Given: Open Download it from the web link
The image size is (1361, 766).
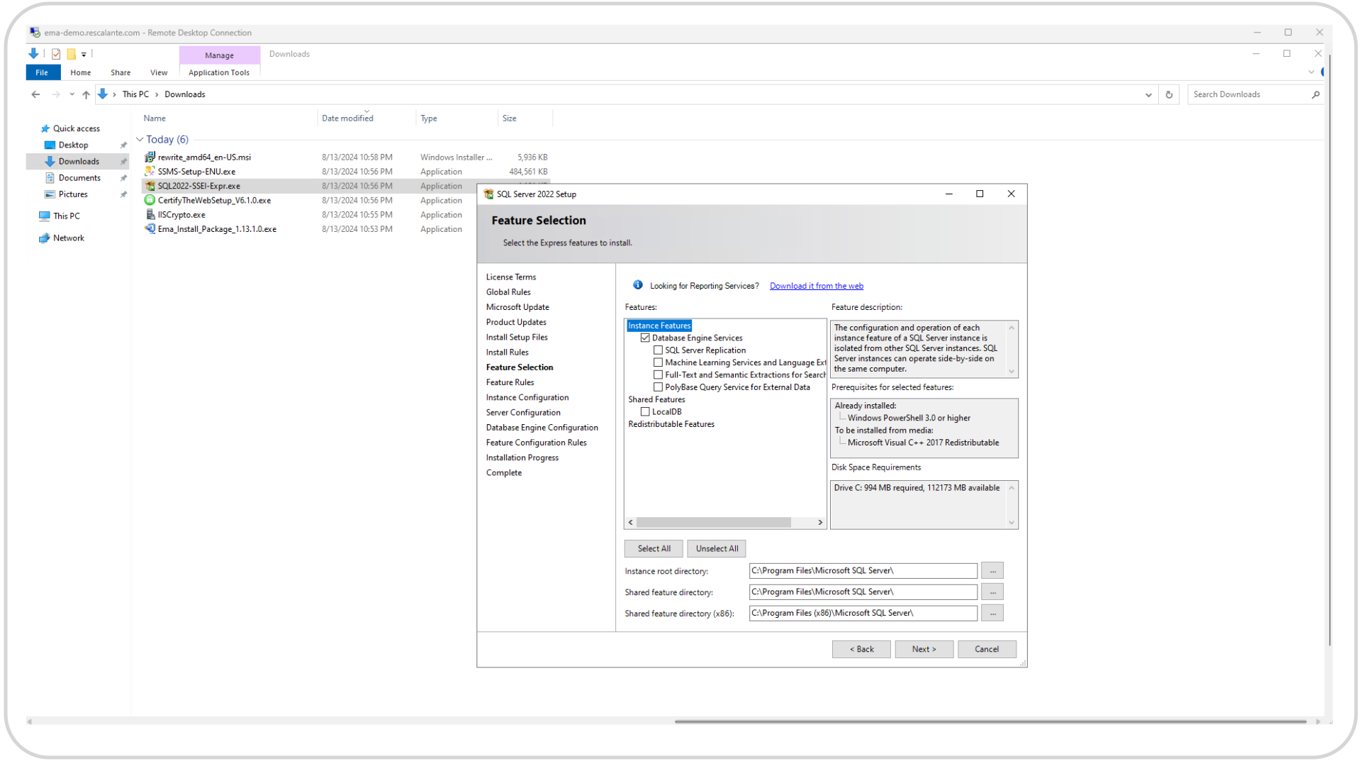Looking at the screenshot, I should pos(817,286).
